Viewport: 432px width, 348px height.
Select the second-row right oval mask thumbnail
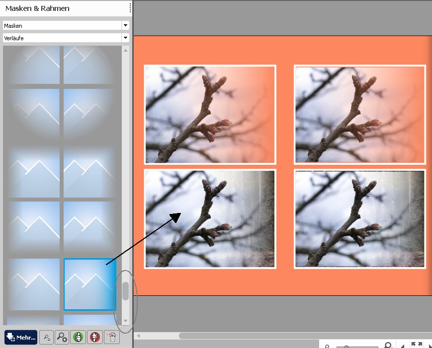coord(90,115)
